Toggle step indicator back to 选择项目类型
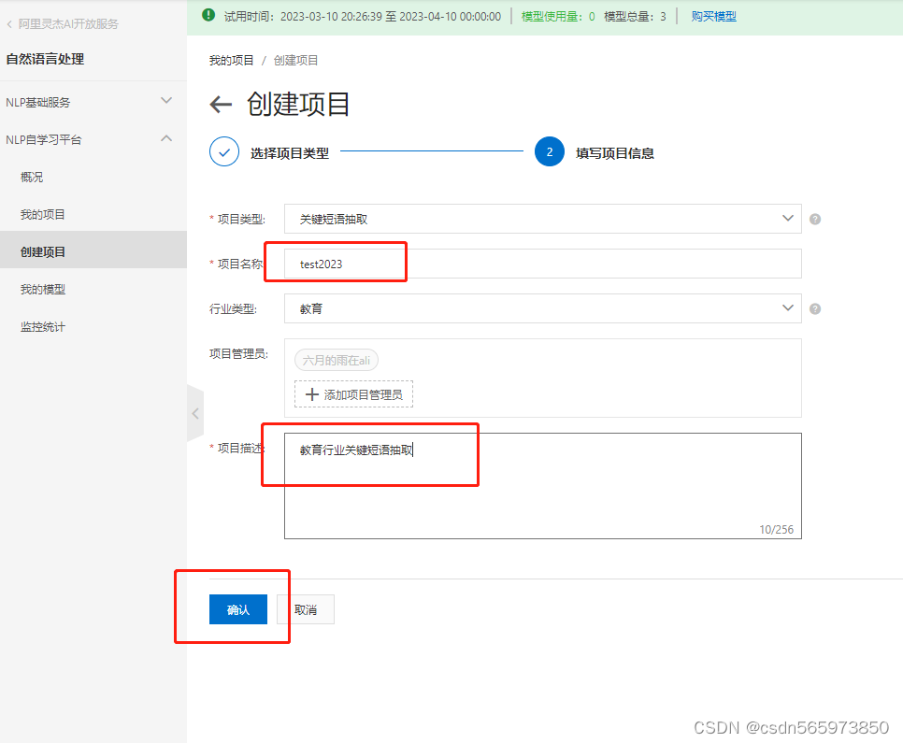This screenshot has height=743, width=903. 222,150
